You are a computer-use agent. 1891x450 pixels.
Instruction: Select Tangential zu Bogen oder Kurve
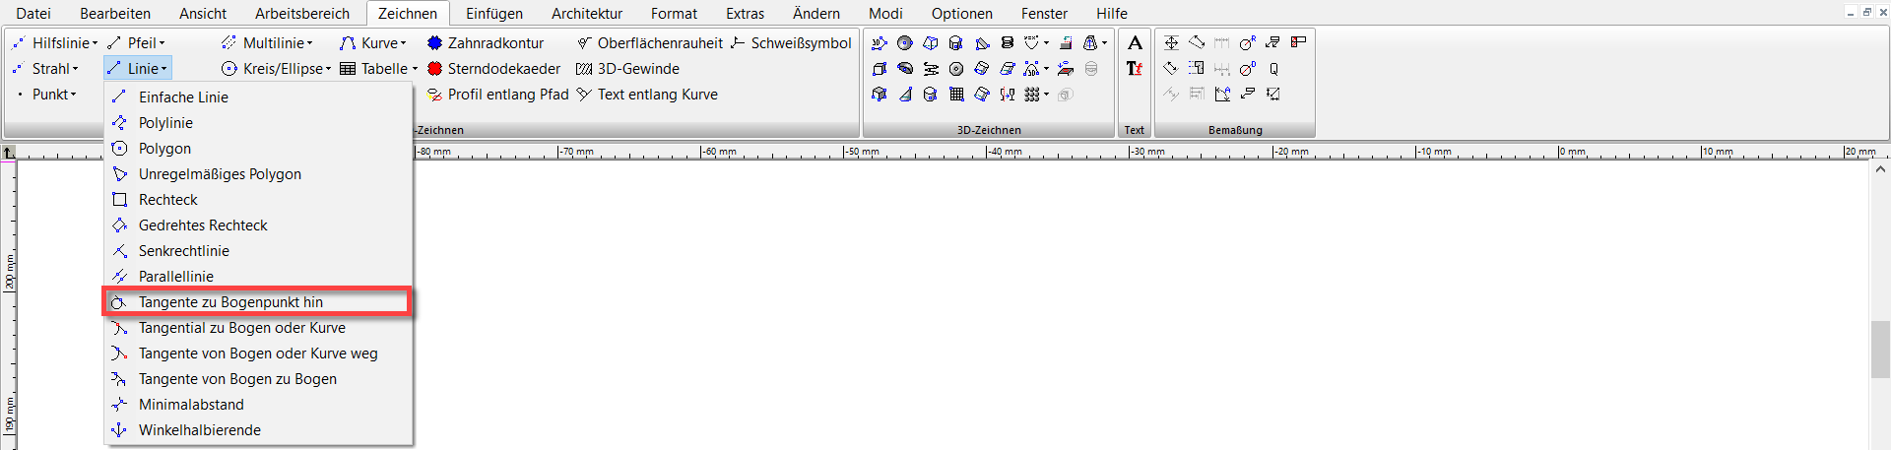click(x=258, y=327)
